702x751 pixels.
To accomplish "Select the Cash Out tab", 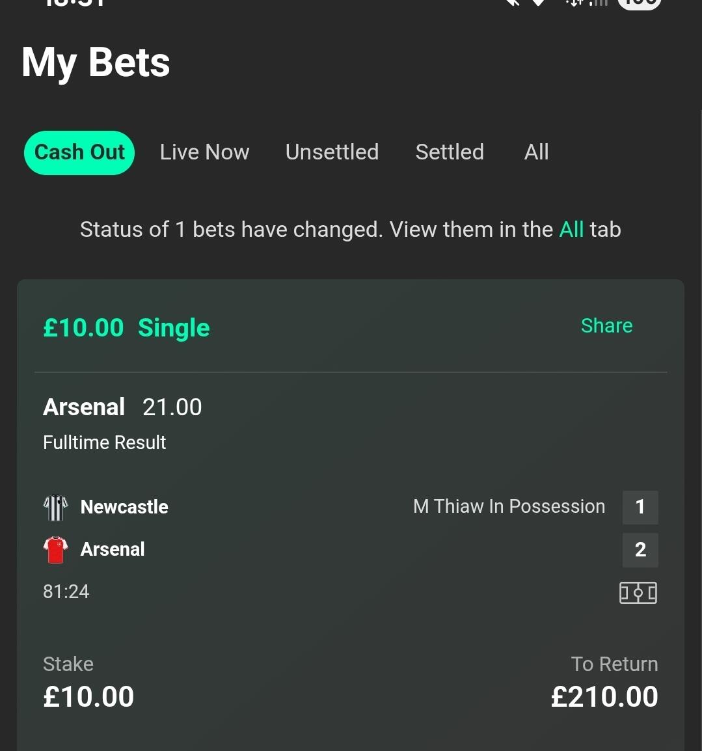I will point(79,152).
